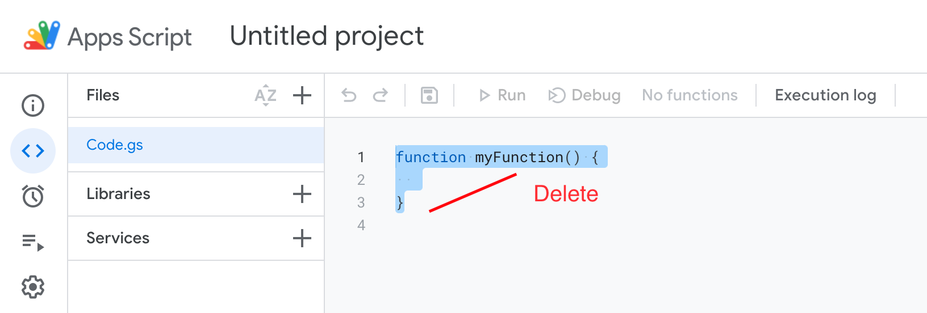The width and height of the screenshot is (927, 313).
Task: Click the Undo arrow in toolbar
Action: tap(349, 95)
